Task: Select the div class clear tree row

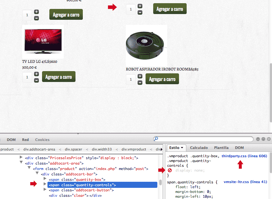Action: (x=75, y=195)
